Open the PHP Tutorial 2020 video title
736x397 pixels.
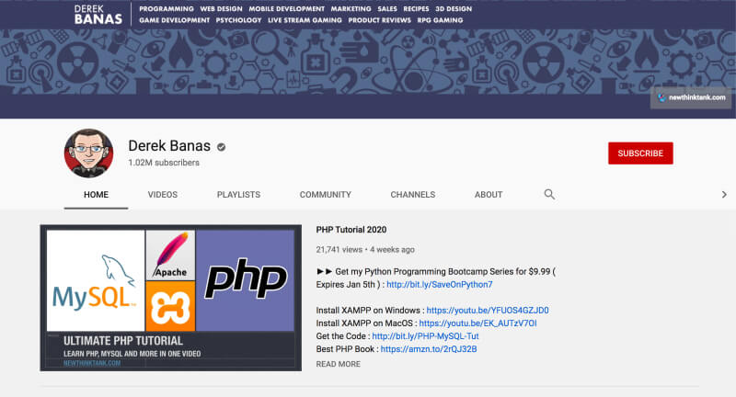pos(351,230)
